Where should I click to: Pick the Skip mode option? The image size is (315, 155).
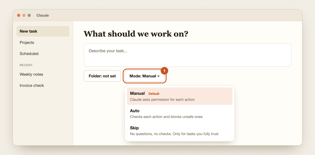[180, 131]
